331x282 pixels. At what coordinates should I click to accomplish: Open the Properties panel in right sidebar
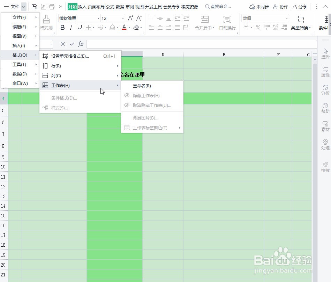point(325,72)
